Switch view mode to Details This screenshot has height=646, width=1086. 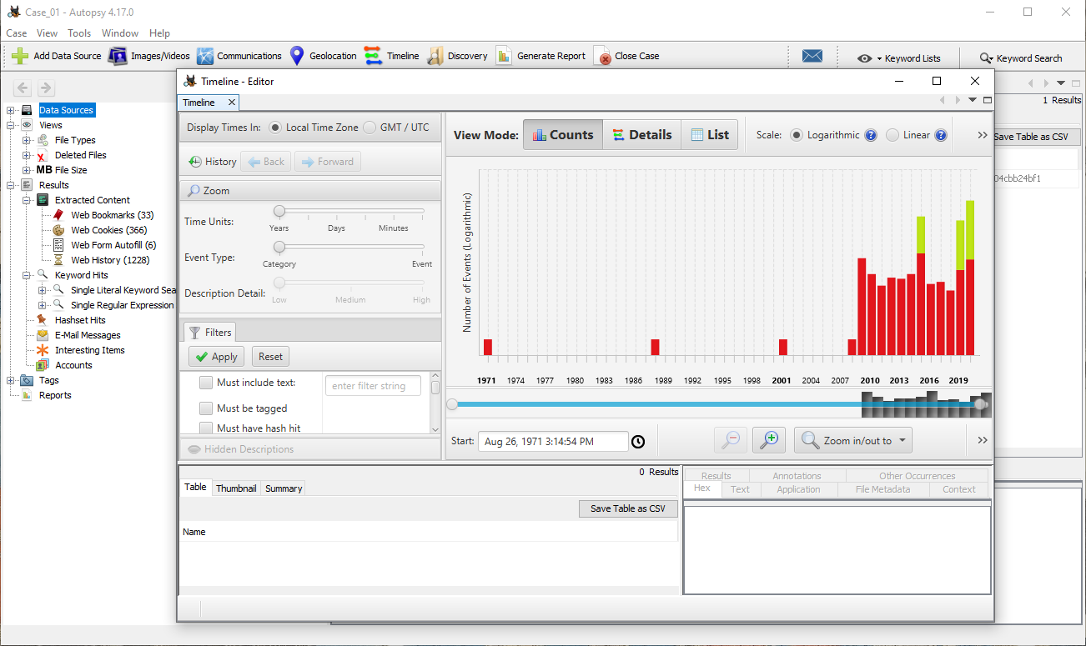click(x=641, y=135)
